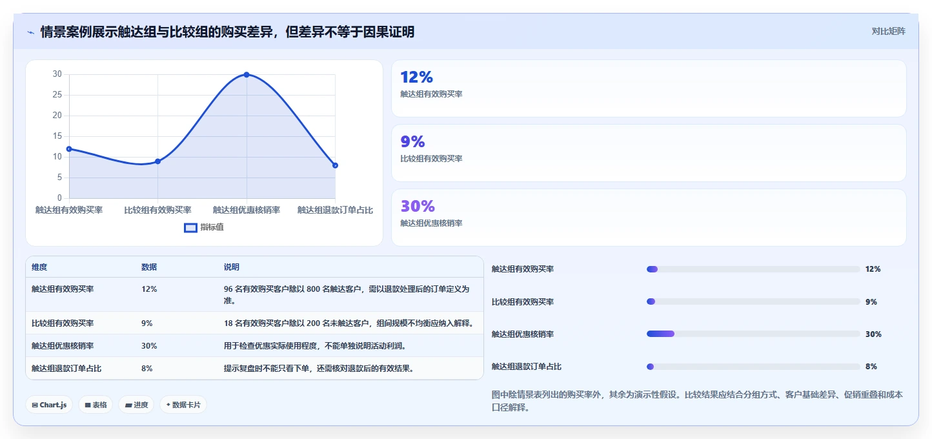Click the note starting 18 名有效购买客户
Viewport: 932px width, 439px height.
pyautogui.click(x=349, y=323)
